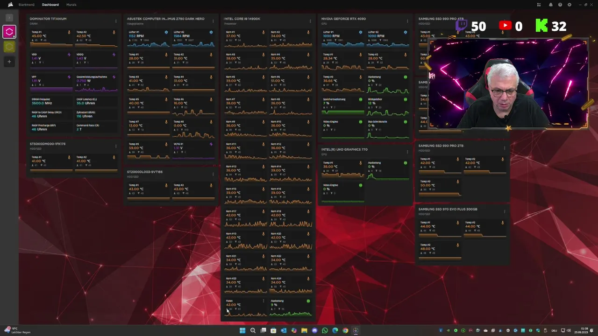Open the Windows Start button
Viewport: 598px width, 336px height.
[x=242, y=330]
